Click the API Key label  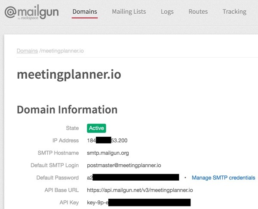pos(69,203)
